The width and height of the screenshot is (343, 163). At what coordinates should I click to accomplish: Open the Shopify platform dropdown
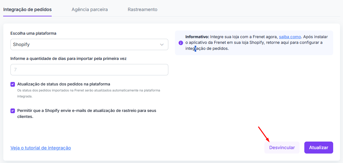89,45
